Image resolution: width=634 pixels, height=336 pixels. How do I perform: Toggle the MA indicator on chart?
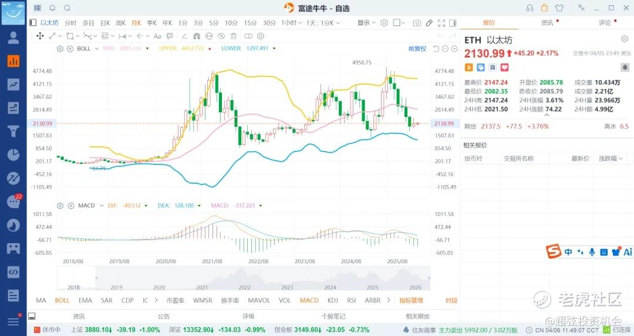click(x=41, y=300)
